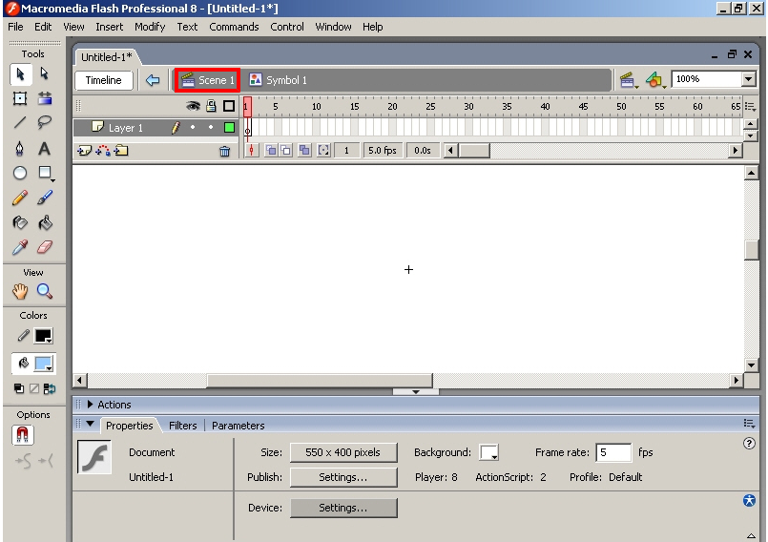Click the Device Settings button
This screenshot has height=542, width=768.
pyautogui.click(x=343, y=508)
